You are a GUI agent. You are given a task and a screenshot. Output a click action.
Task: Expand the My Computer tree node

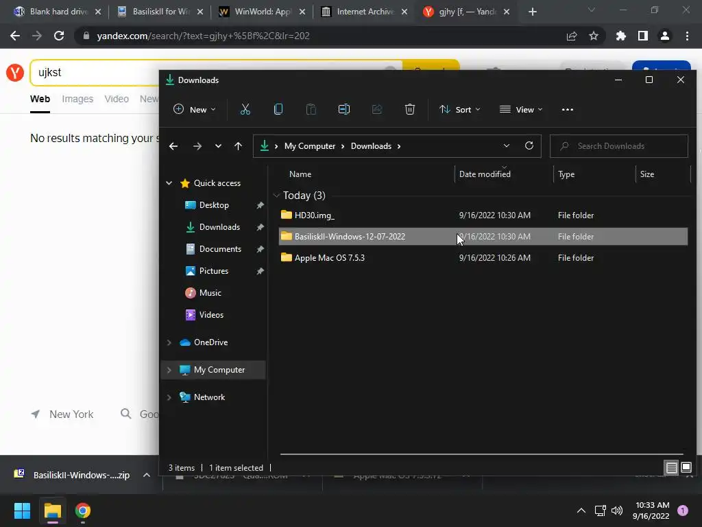point(169,370)
